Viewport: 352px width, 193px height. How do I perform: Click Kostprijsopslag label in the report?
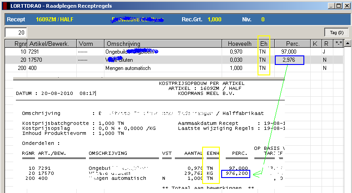[x=46, y=129]
